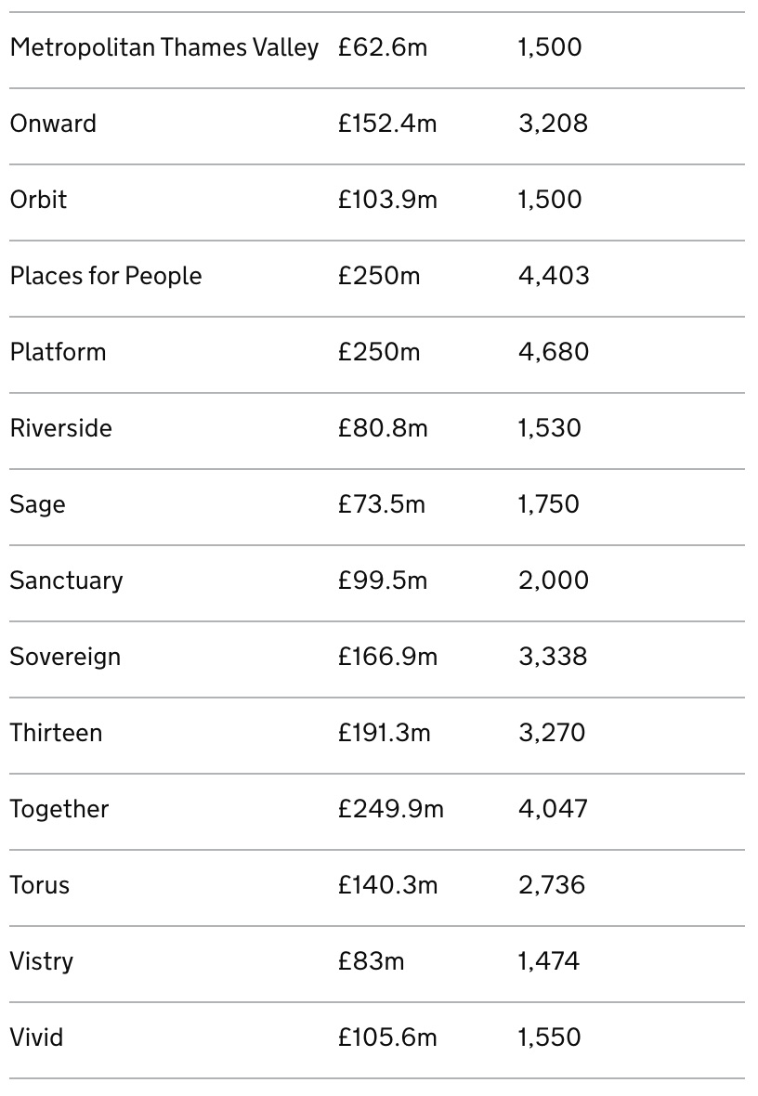Click the Sovereign provider name

[x=65, y=657]
